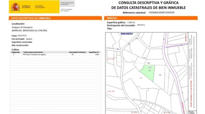Click parcel number 77 on the map

pos(141,78)
